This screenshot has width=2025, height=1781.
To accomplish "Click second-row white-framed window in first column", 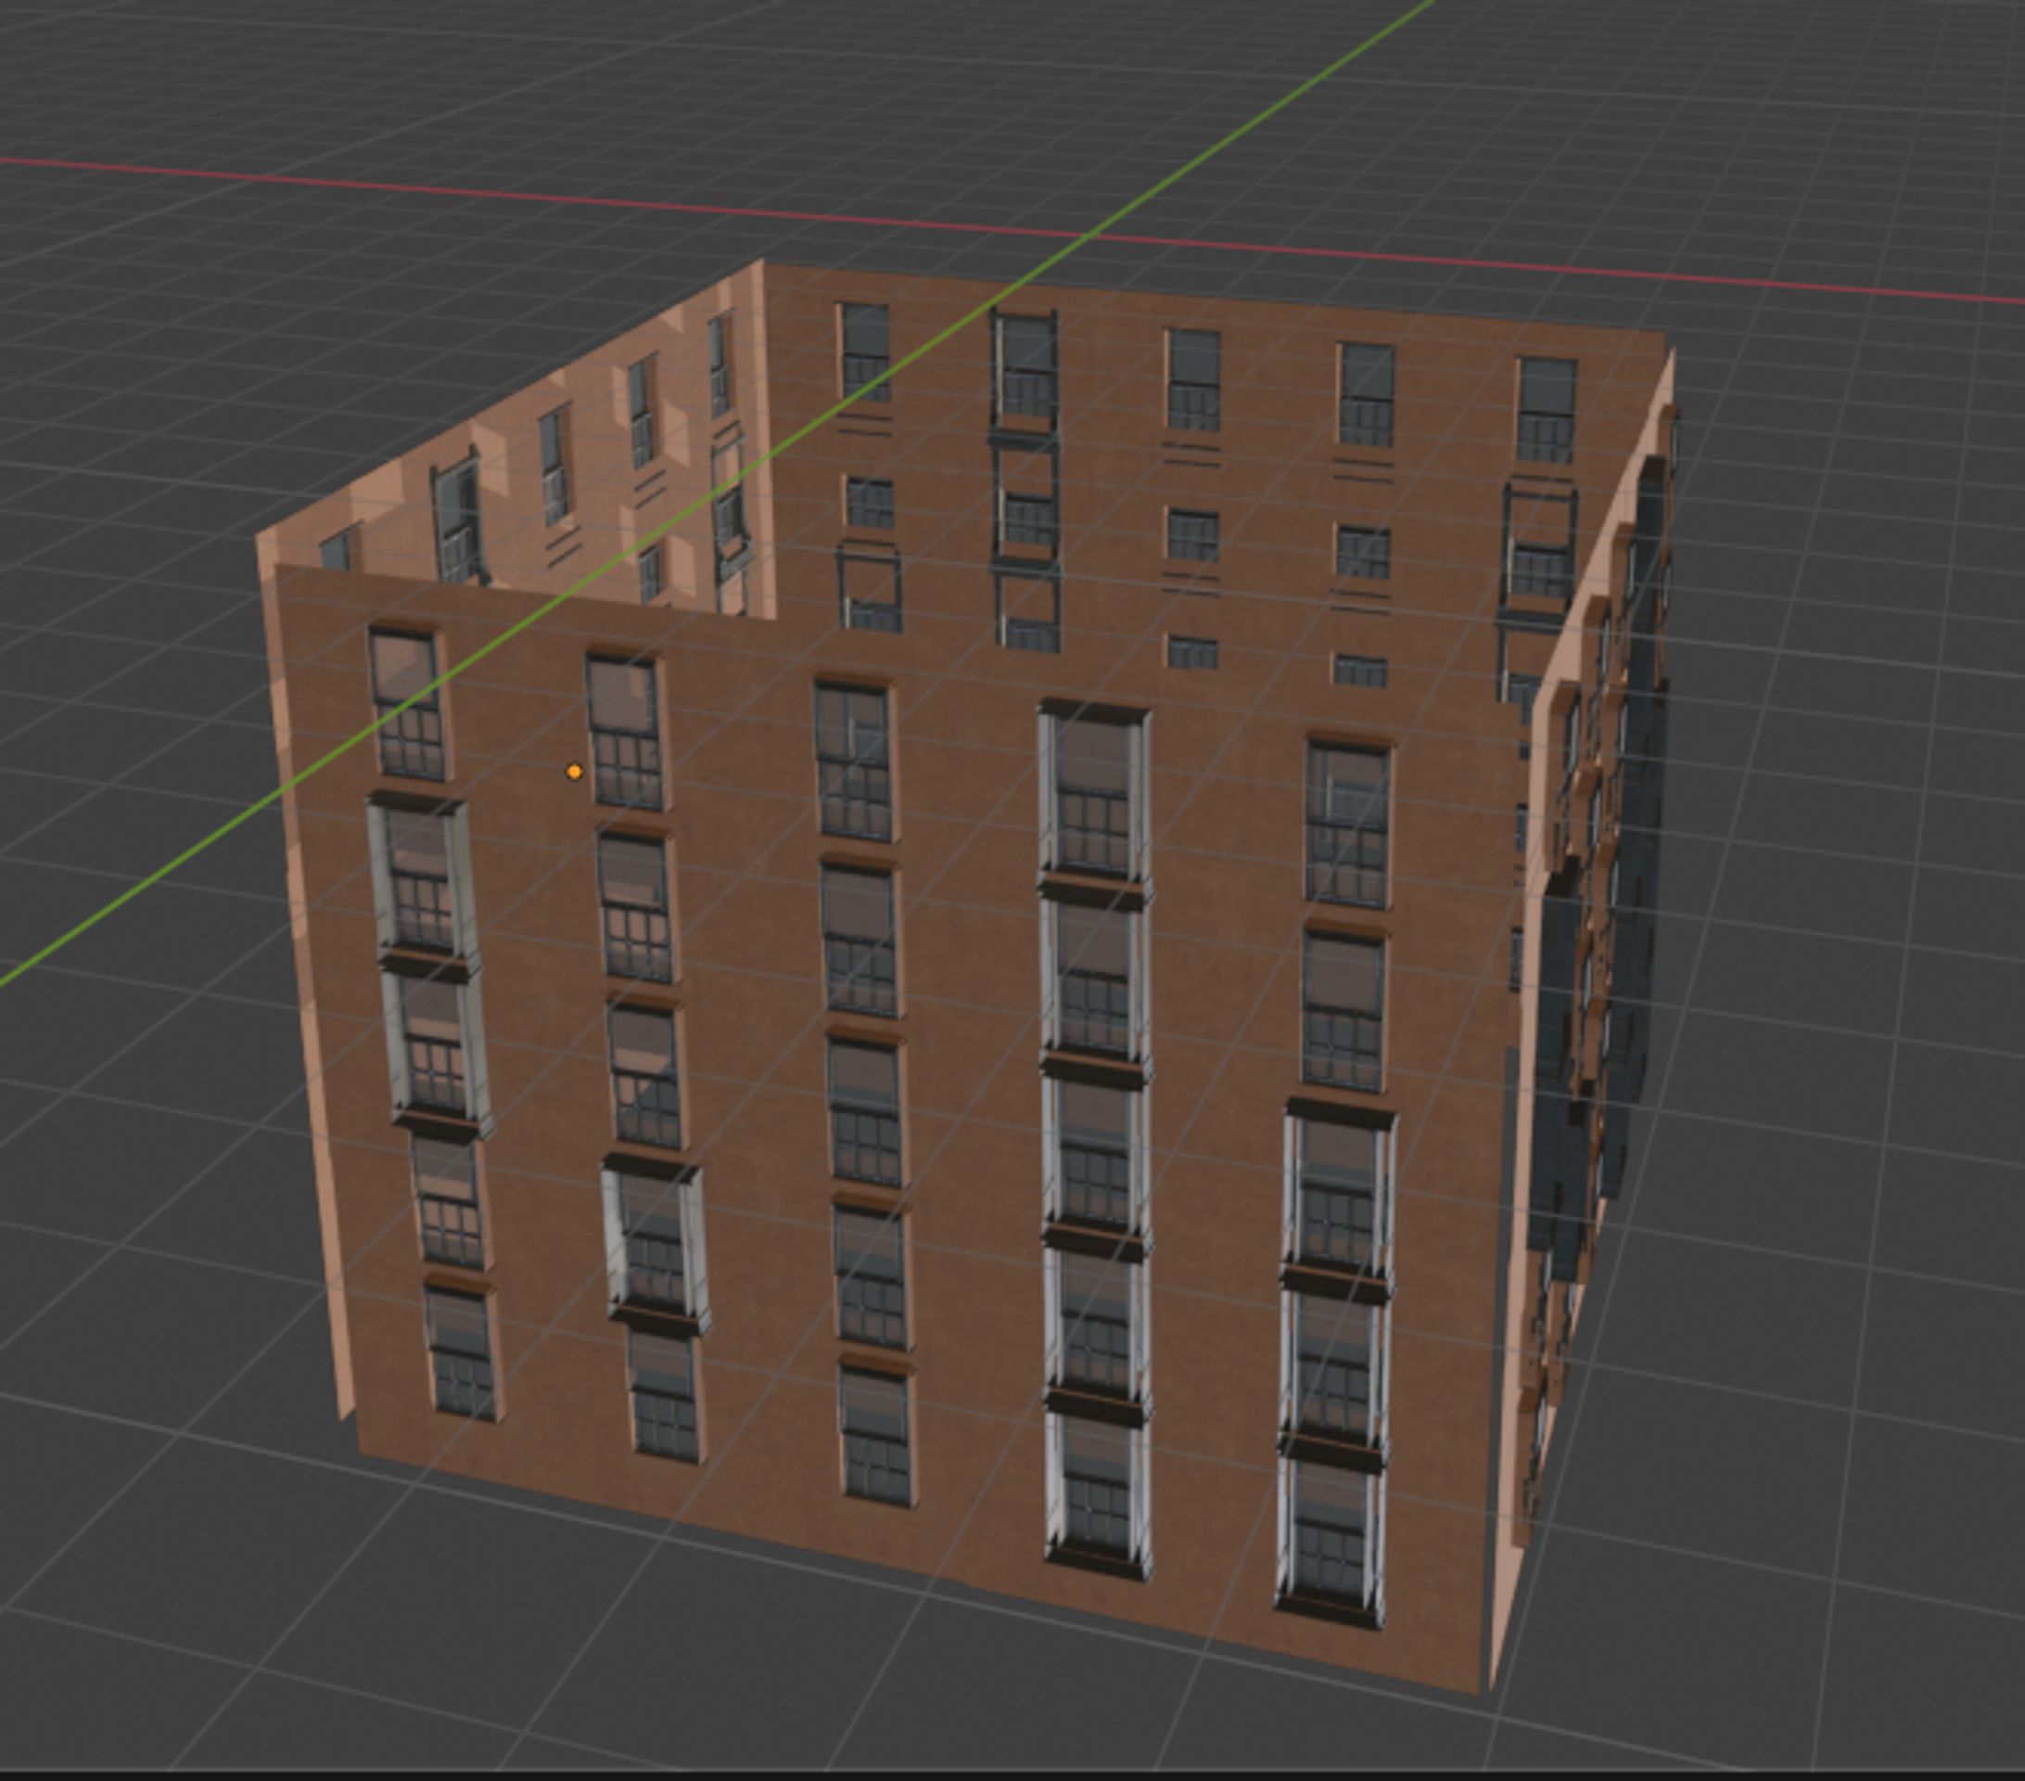I will coord(422,881).
